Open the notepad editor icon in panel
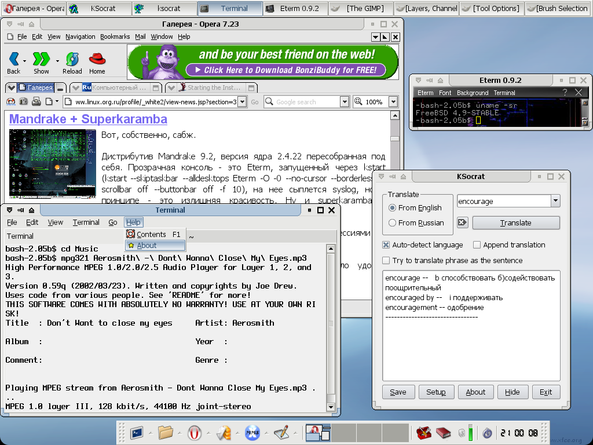The image size is (593, 445). pyautogui.click(x=281, y=432)
